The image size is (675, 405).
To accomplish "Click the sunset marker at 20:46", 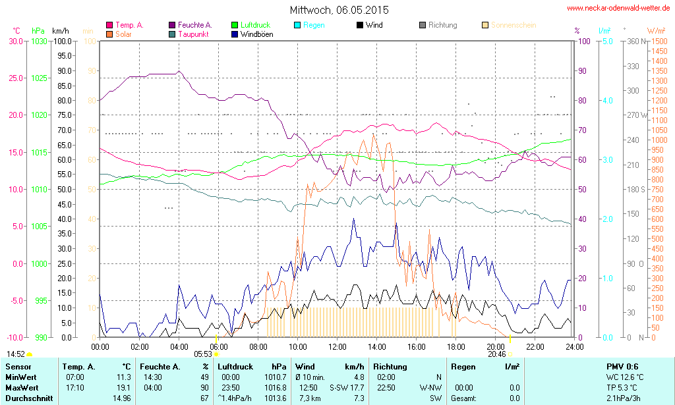I will pyautogui.click(x=510, y=354).
